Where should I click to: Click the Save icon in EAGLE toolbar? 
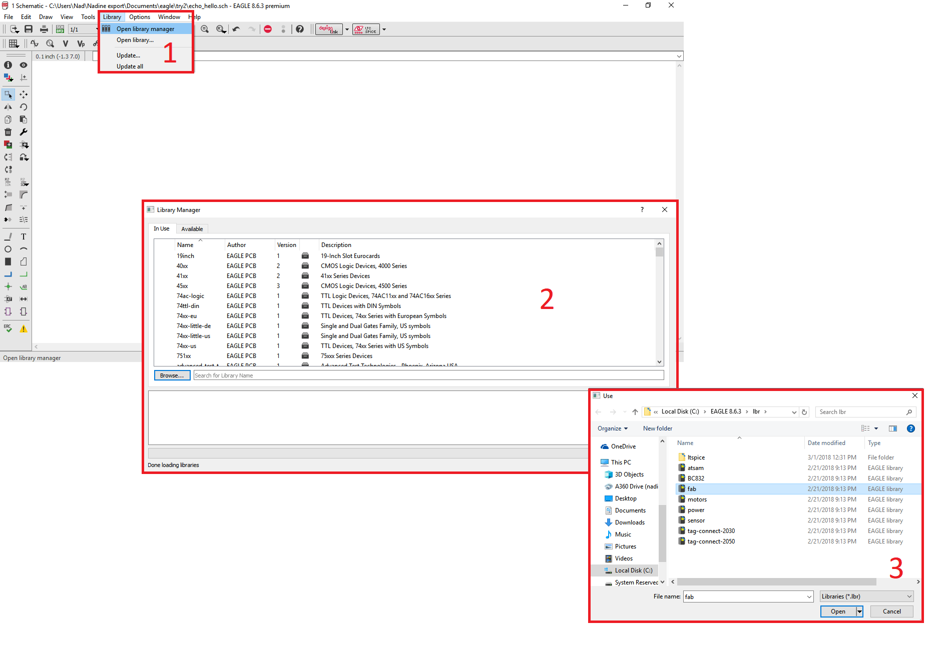click(29, 29)
